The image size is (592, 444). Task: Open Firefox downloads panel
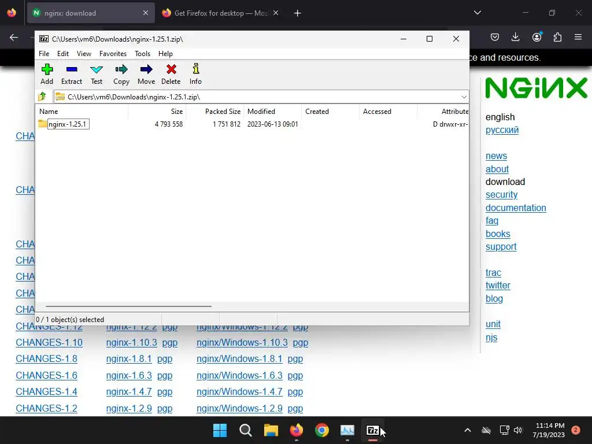coord(515,37)
